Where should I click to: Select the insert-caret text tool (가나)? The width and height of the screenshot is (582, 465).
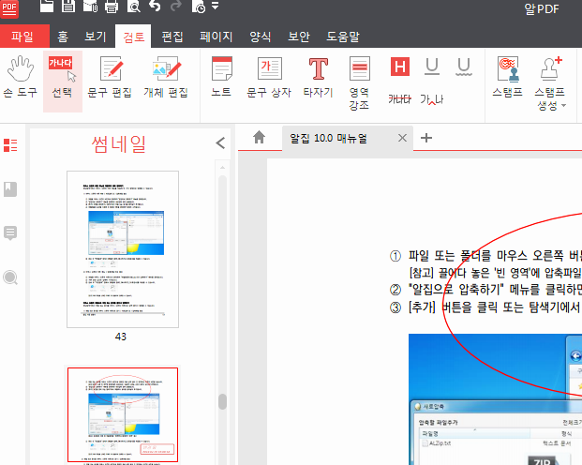pyautogui.click(x=432, y=99)
